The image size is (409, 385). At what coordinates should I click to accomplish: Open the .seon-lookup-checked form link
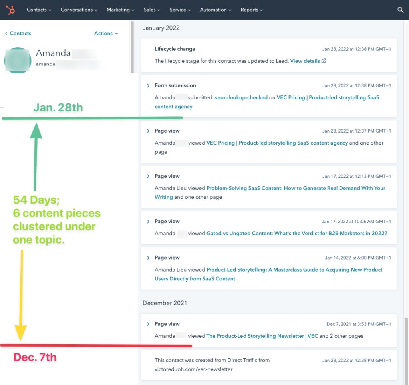click(240, 97)
